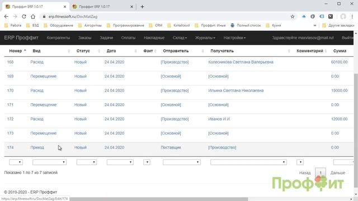Open the Оборудование bookmark folder

[58, 26]
